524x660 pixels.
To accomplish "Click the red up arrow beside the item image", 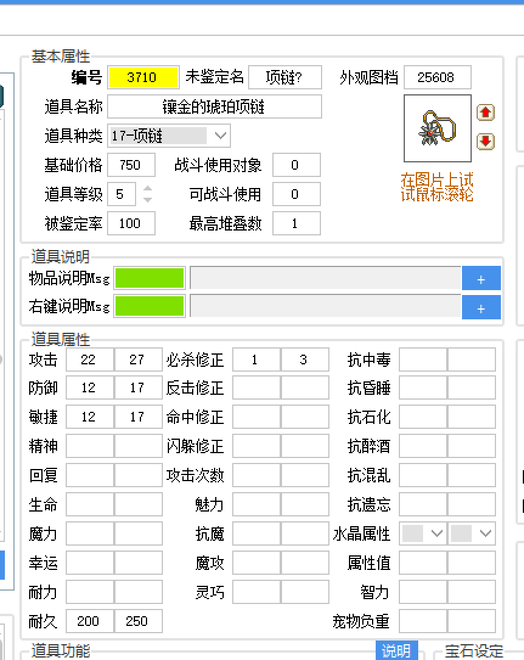I will click(485, 113).
